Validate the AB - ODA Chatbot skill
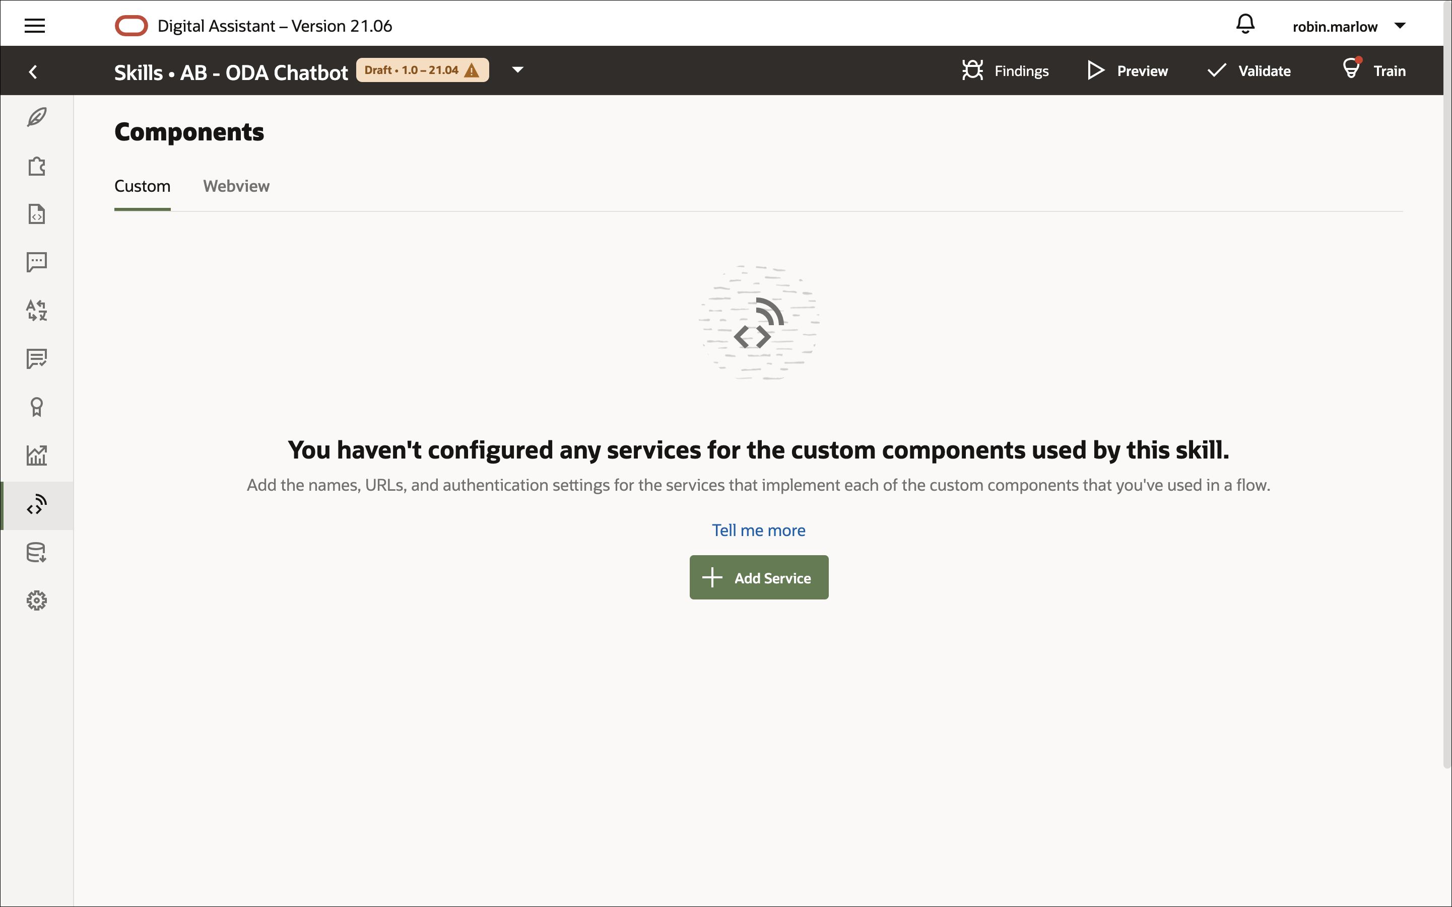 click(1248, 70)
